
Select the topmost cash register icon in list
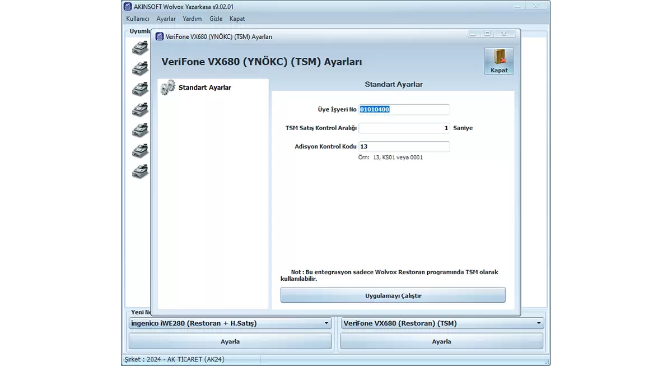click(x=140, y=48)
